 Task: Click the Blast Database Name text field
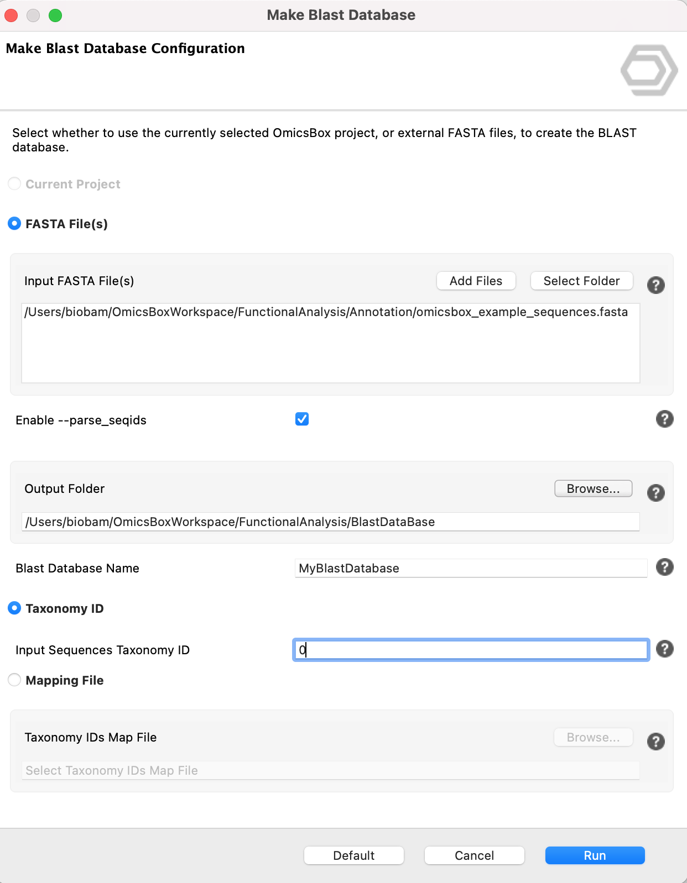click(x=470, y=568)
